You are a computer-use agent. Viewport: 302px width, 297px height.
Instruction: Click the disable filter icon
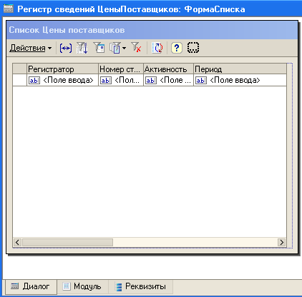137,48
